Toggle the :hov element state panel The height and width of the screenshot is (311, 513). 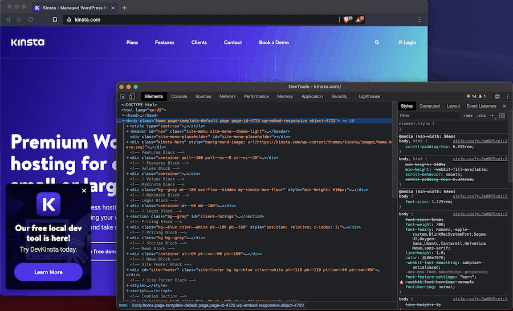[468, 116]
